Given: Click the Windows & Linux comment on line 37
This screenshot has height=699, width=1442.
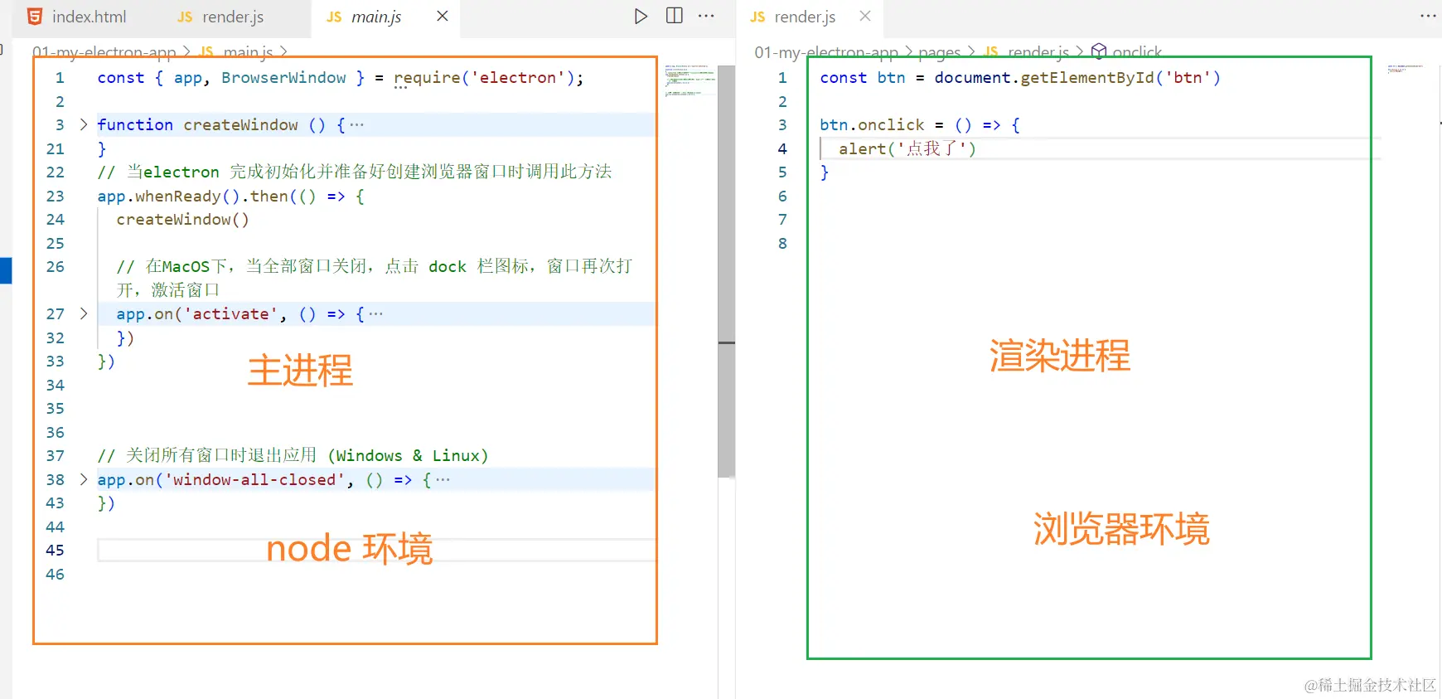Looking at the screenshot, I should [293, 456].
